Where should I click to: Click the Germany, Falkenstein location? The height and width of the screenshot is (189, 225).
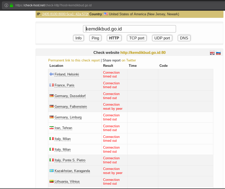(71, 107)
